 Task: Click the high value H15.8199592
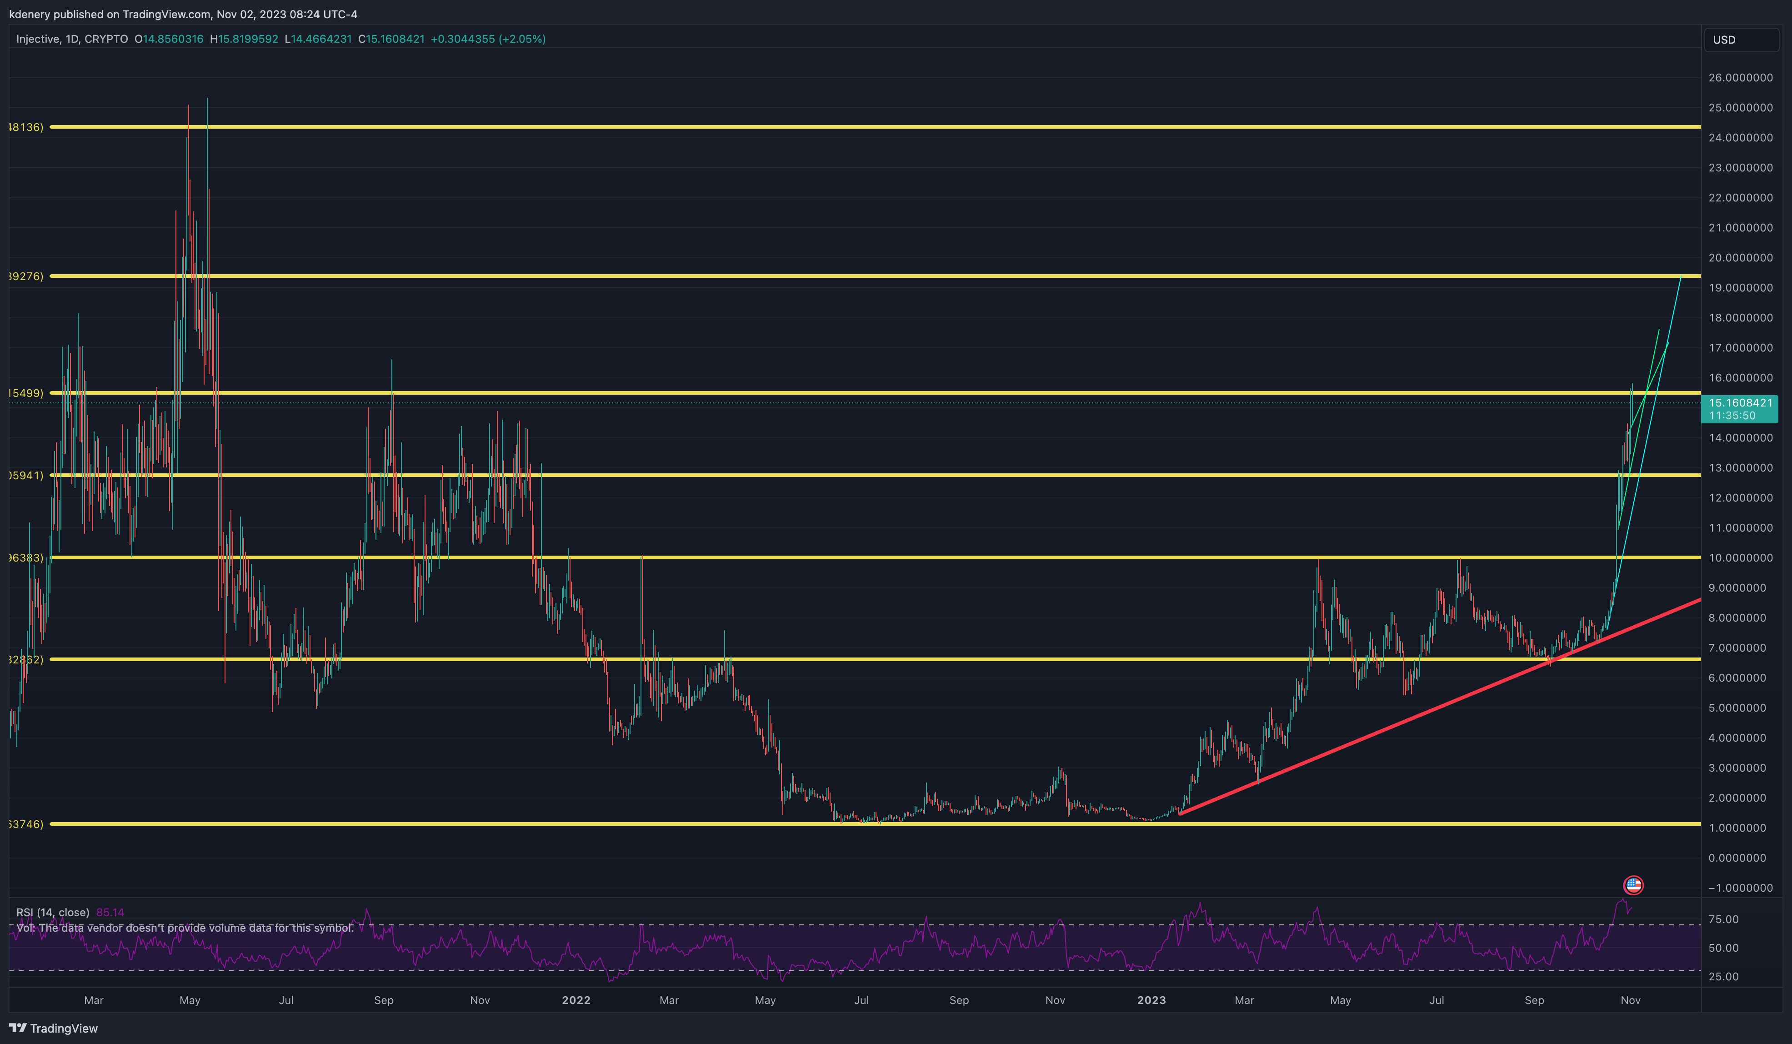click(x=244, y=39)
